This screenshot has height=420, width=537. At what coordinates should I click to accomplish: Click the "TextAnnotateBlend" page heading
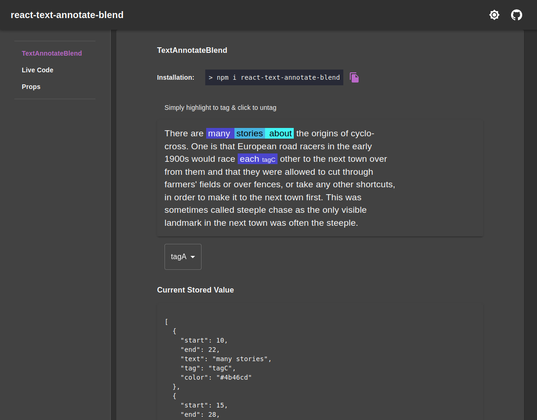(x=192, y=51)
